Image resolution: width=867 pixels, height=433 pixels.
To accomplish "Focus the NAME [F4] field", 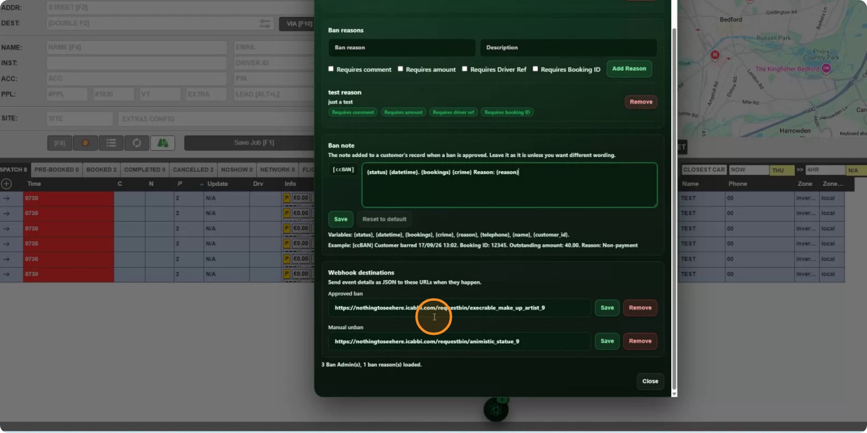I will (x=137, y=48).
